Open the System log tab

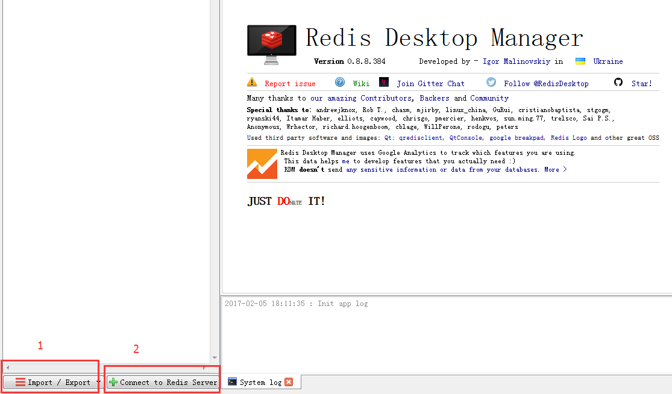click(260, 382)
